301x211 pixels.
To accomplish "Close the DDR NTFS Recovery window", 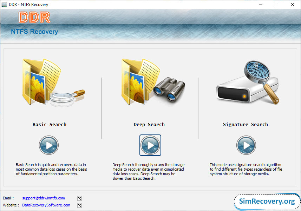I will tap(292, 5).
